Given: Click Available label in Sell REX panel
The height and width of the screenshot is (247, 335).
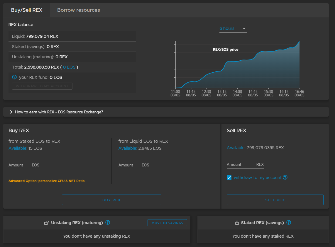Looking at the screenshot, I should [x=236, y=147].
